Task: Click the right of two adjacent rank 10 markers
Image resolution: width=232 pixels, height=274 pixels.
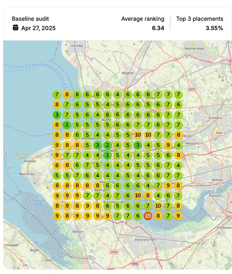Action: 148,135
